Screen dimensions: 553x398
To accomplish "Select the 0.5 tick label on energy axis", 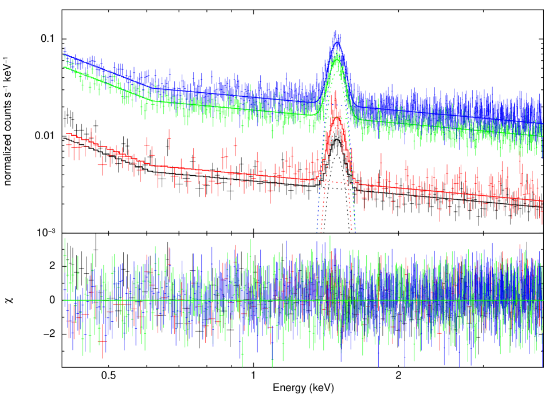I will (108, 376).
